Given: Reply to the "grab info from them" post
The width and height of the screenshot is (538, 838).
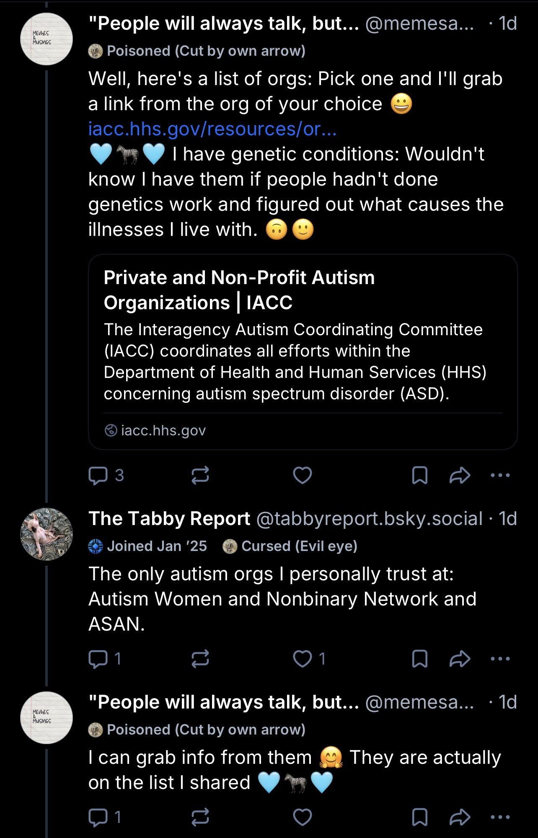Looking at the screenshot, I should pos(98,817).
